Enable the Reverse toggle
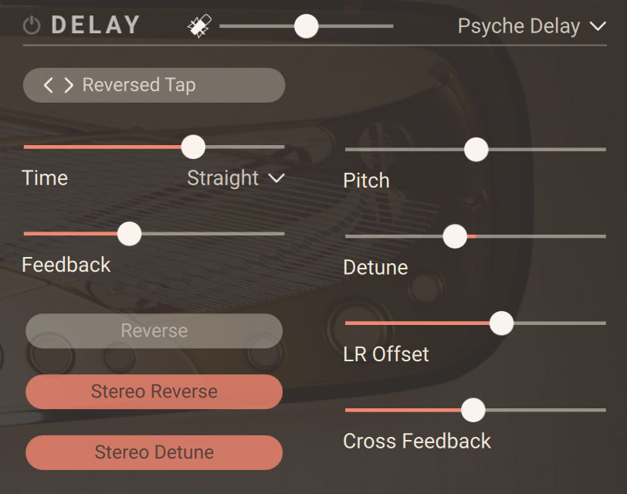The height and width of the screenshot is (494, 627). coord(154,331)
